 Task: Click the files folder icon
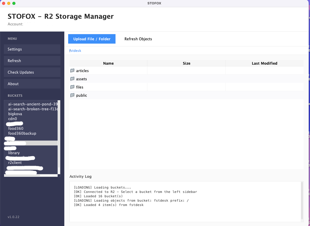coord(72,87)
